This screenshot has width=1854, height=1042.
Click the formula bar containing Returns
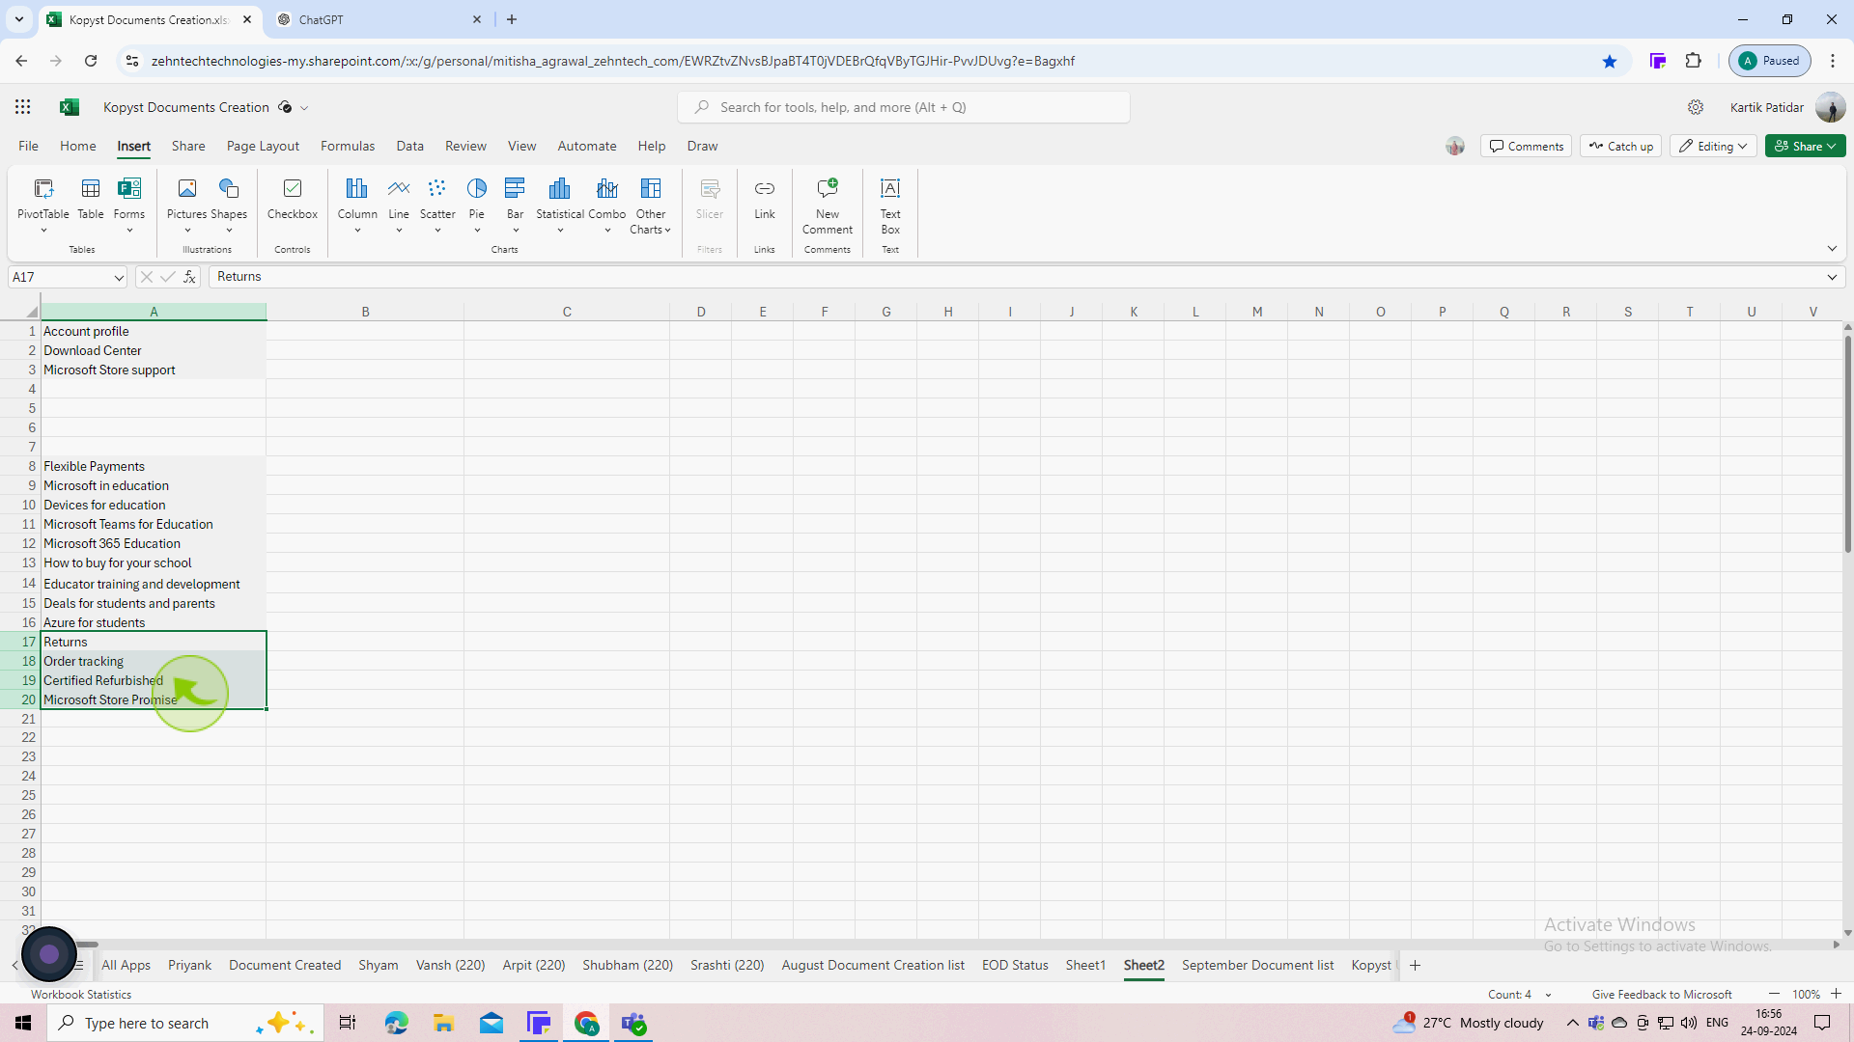click(x=1014, y=277)
